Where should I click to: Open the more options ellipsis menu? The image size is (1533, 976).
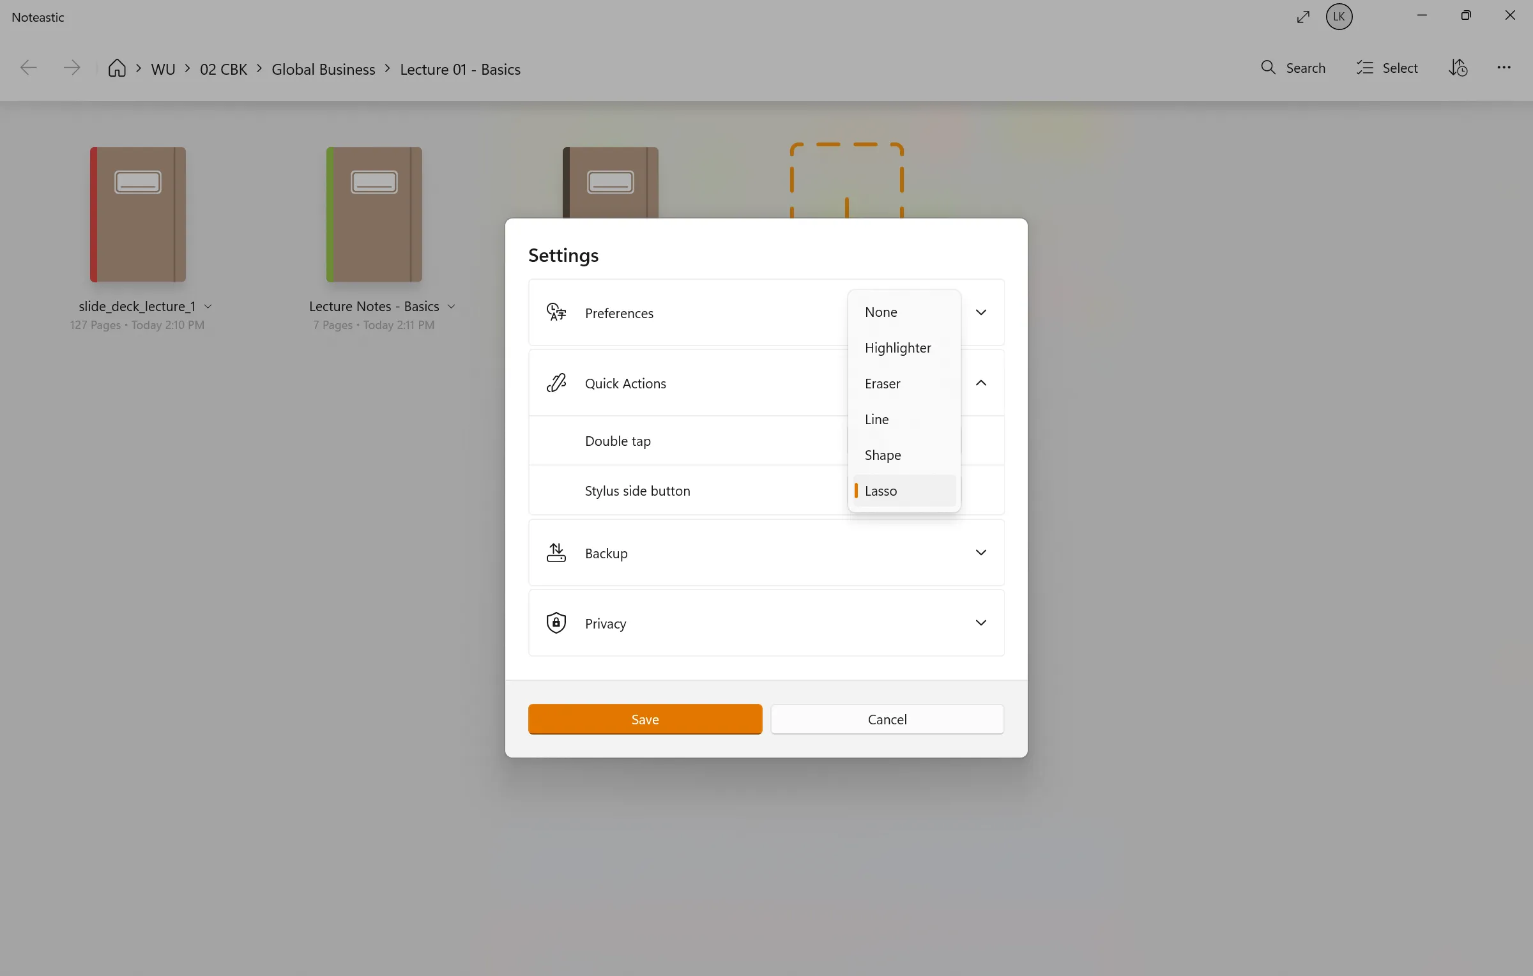pyautogui.click(x=1504, y=68)
